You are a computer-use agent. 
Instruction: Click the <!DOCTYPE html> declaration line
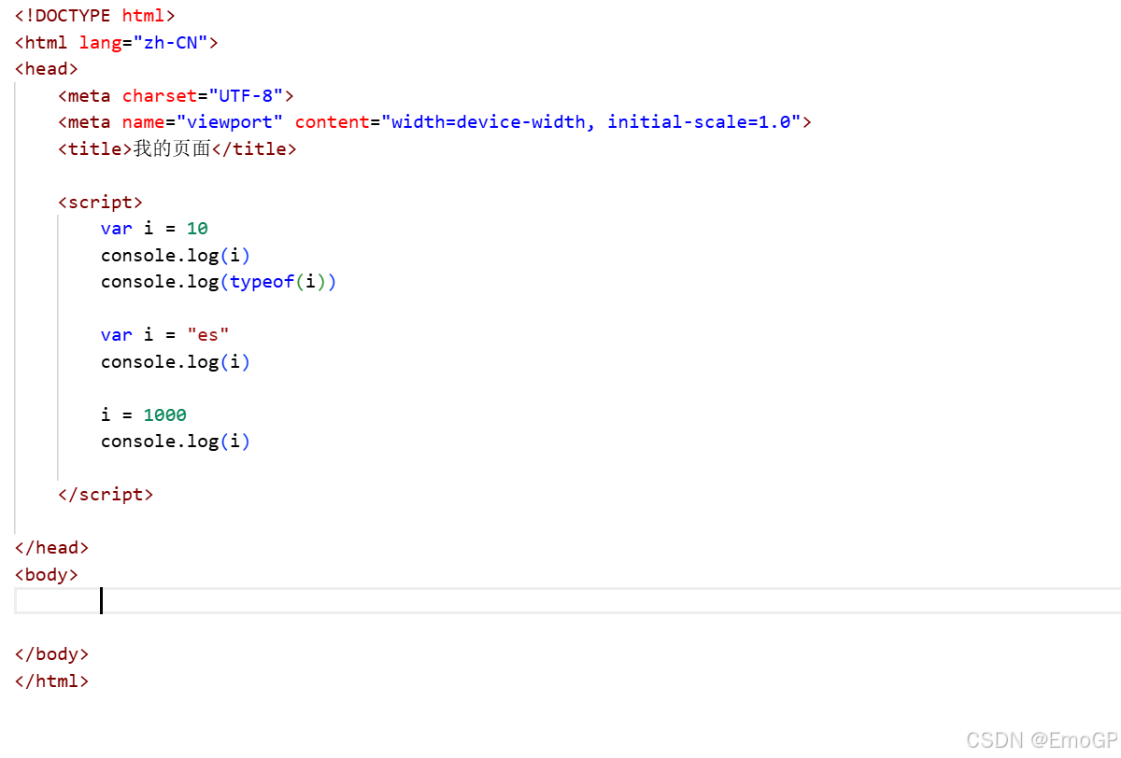[x=95, y=16]
